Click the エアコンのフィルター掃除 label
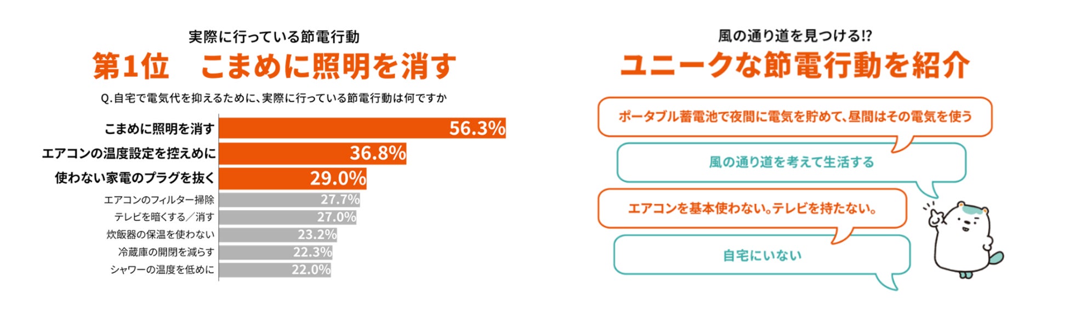 coord(159,200)
